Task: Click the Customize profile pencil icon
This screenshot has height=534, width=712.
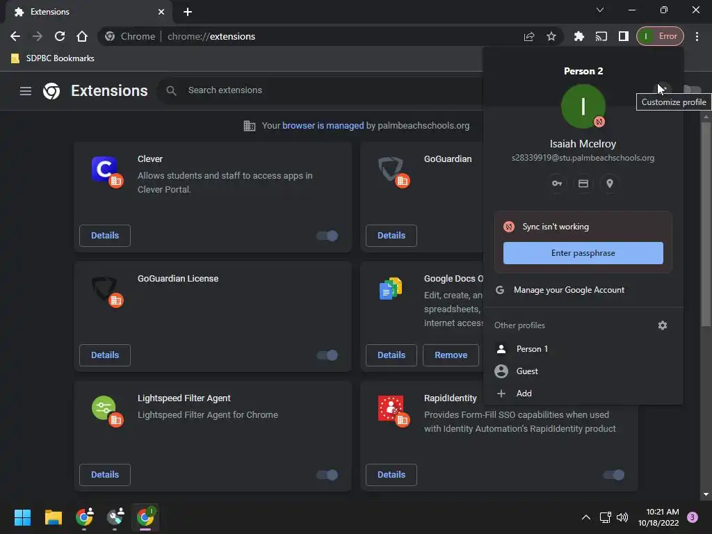Action: pyautogui.click(x=663, y=88)
